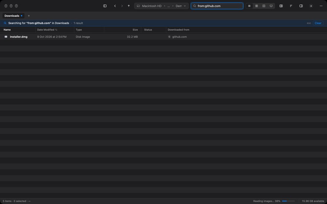Click the drive icon in path bar
Viewport: 327px width, 204px height.
coord(138,6)
